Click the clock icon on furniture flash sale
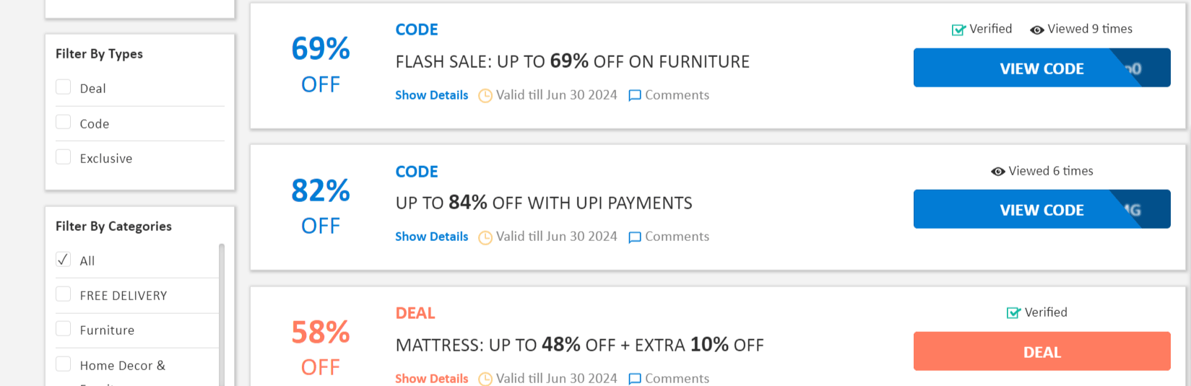This screenshot has height=386, width=1191. click(485, 95)
